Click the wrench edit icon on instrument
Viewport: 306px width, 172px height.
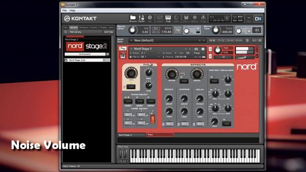click(x=123, y=49)
